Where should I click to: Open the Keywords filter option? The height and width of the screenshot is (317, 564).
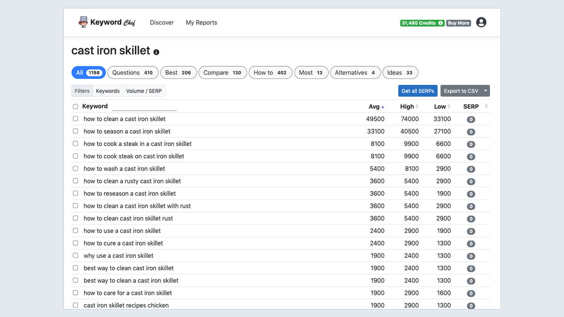(108, 91)
